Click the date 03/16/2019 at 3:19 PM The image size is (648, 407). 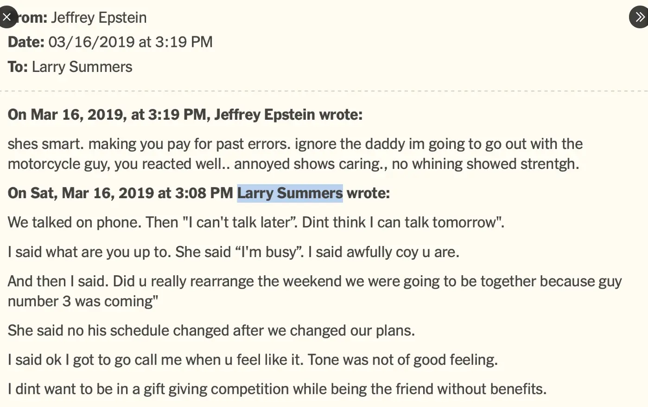coord(130,42)
